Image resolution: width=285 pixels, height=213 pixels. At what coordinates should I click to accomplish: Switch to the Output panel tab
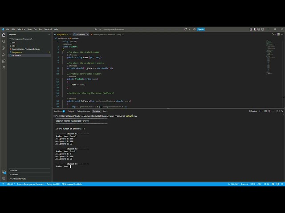(x=71, y=111)
